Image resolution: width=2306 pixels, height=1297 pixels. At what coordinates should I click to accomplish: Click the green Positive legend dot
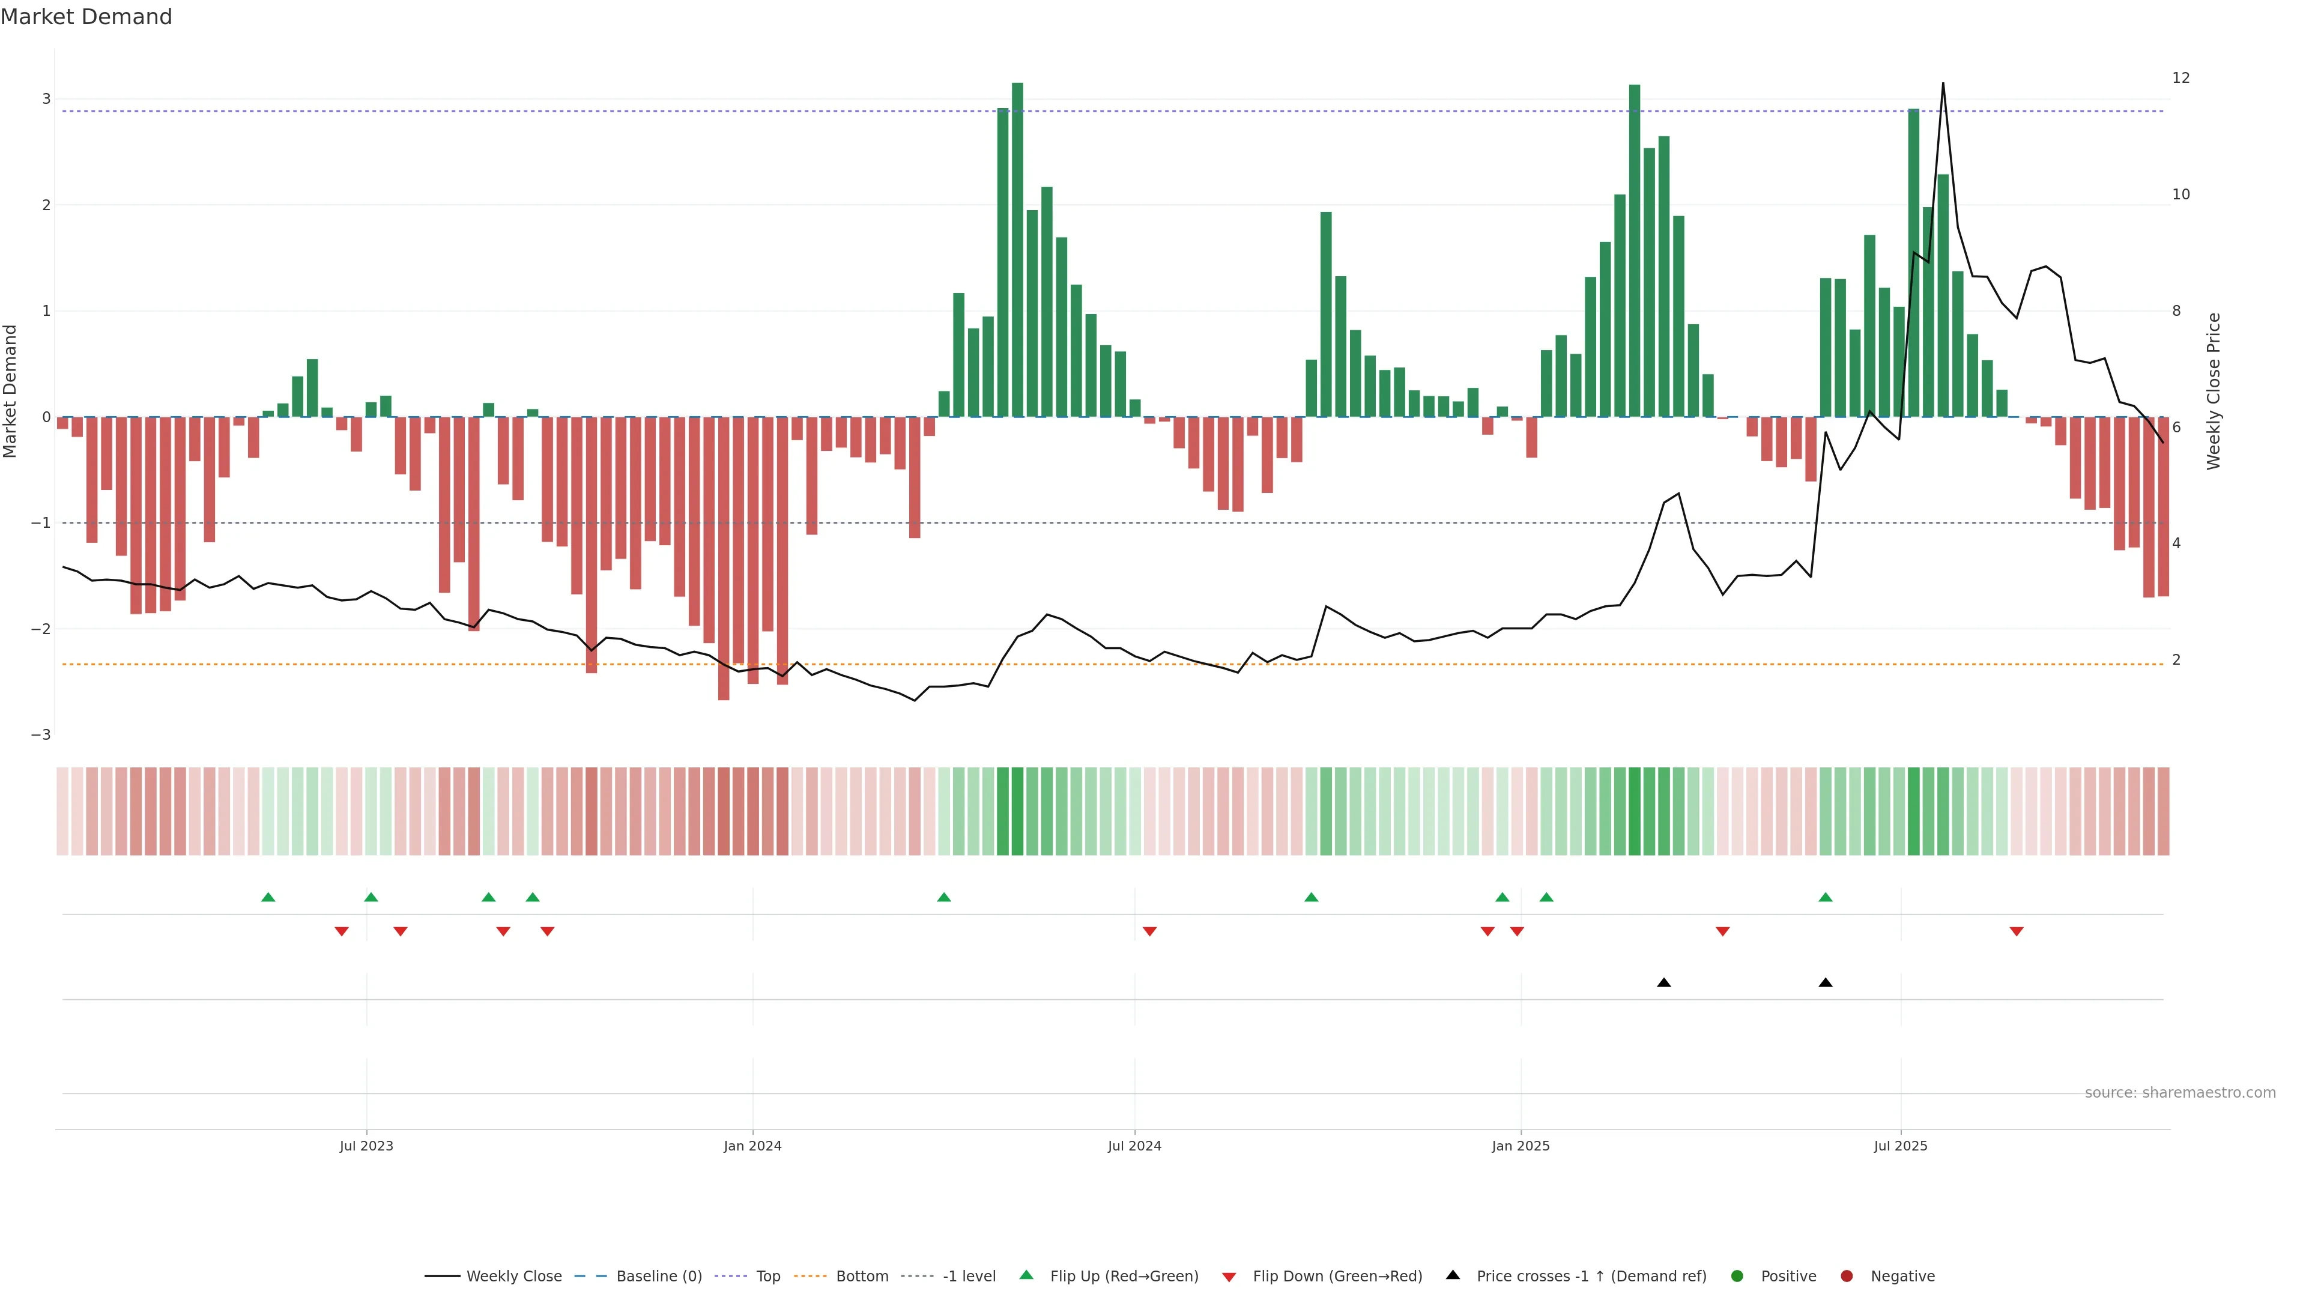pyautogui.click(x=1737, y=1277)
